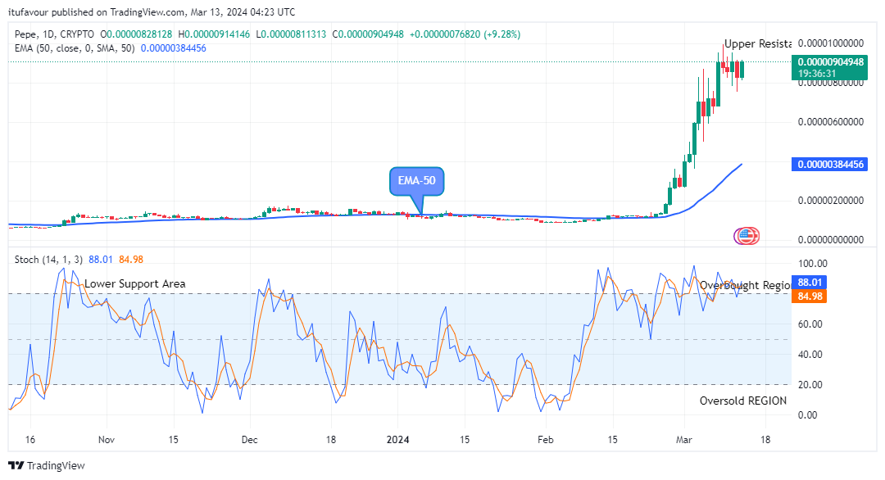Click the 100.00 stochastic axis level
Viewport: 885px width, 480px height.
tap(812, 264)
